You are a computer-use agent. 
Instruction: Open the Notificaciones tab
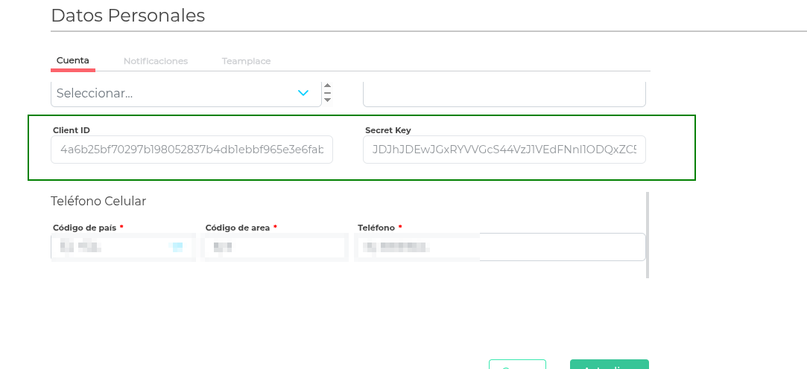[x=156, y=61]
